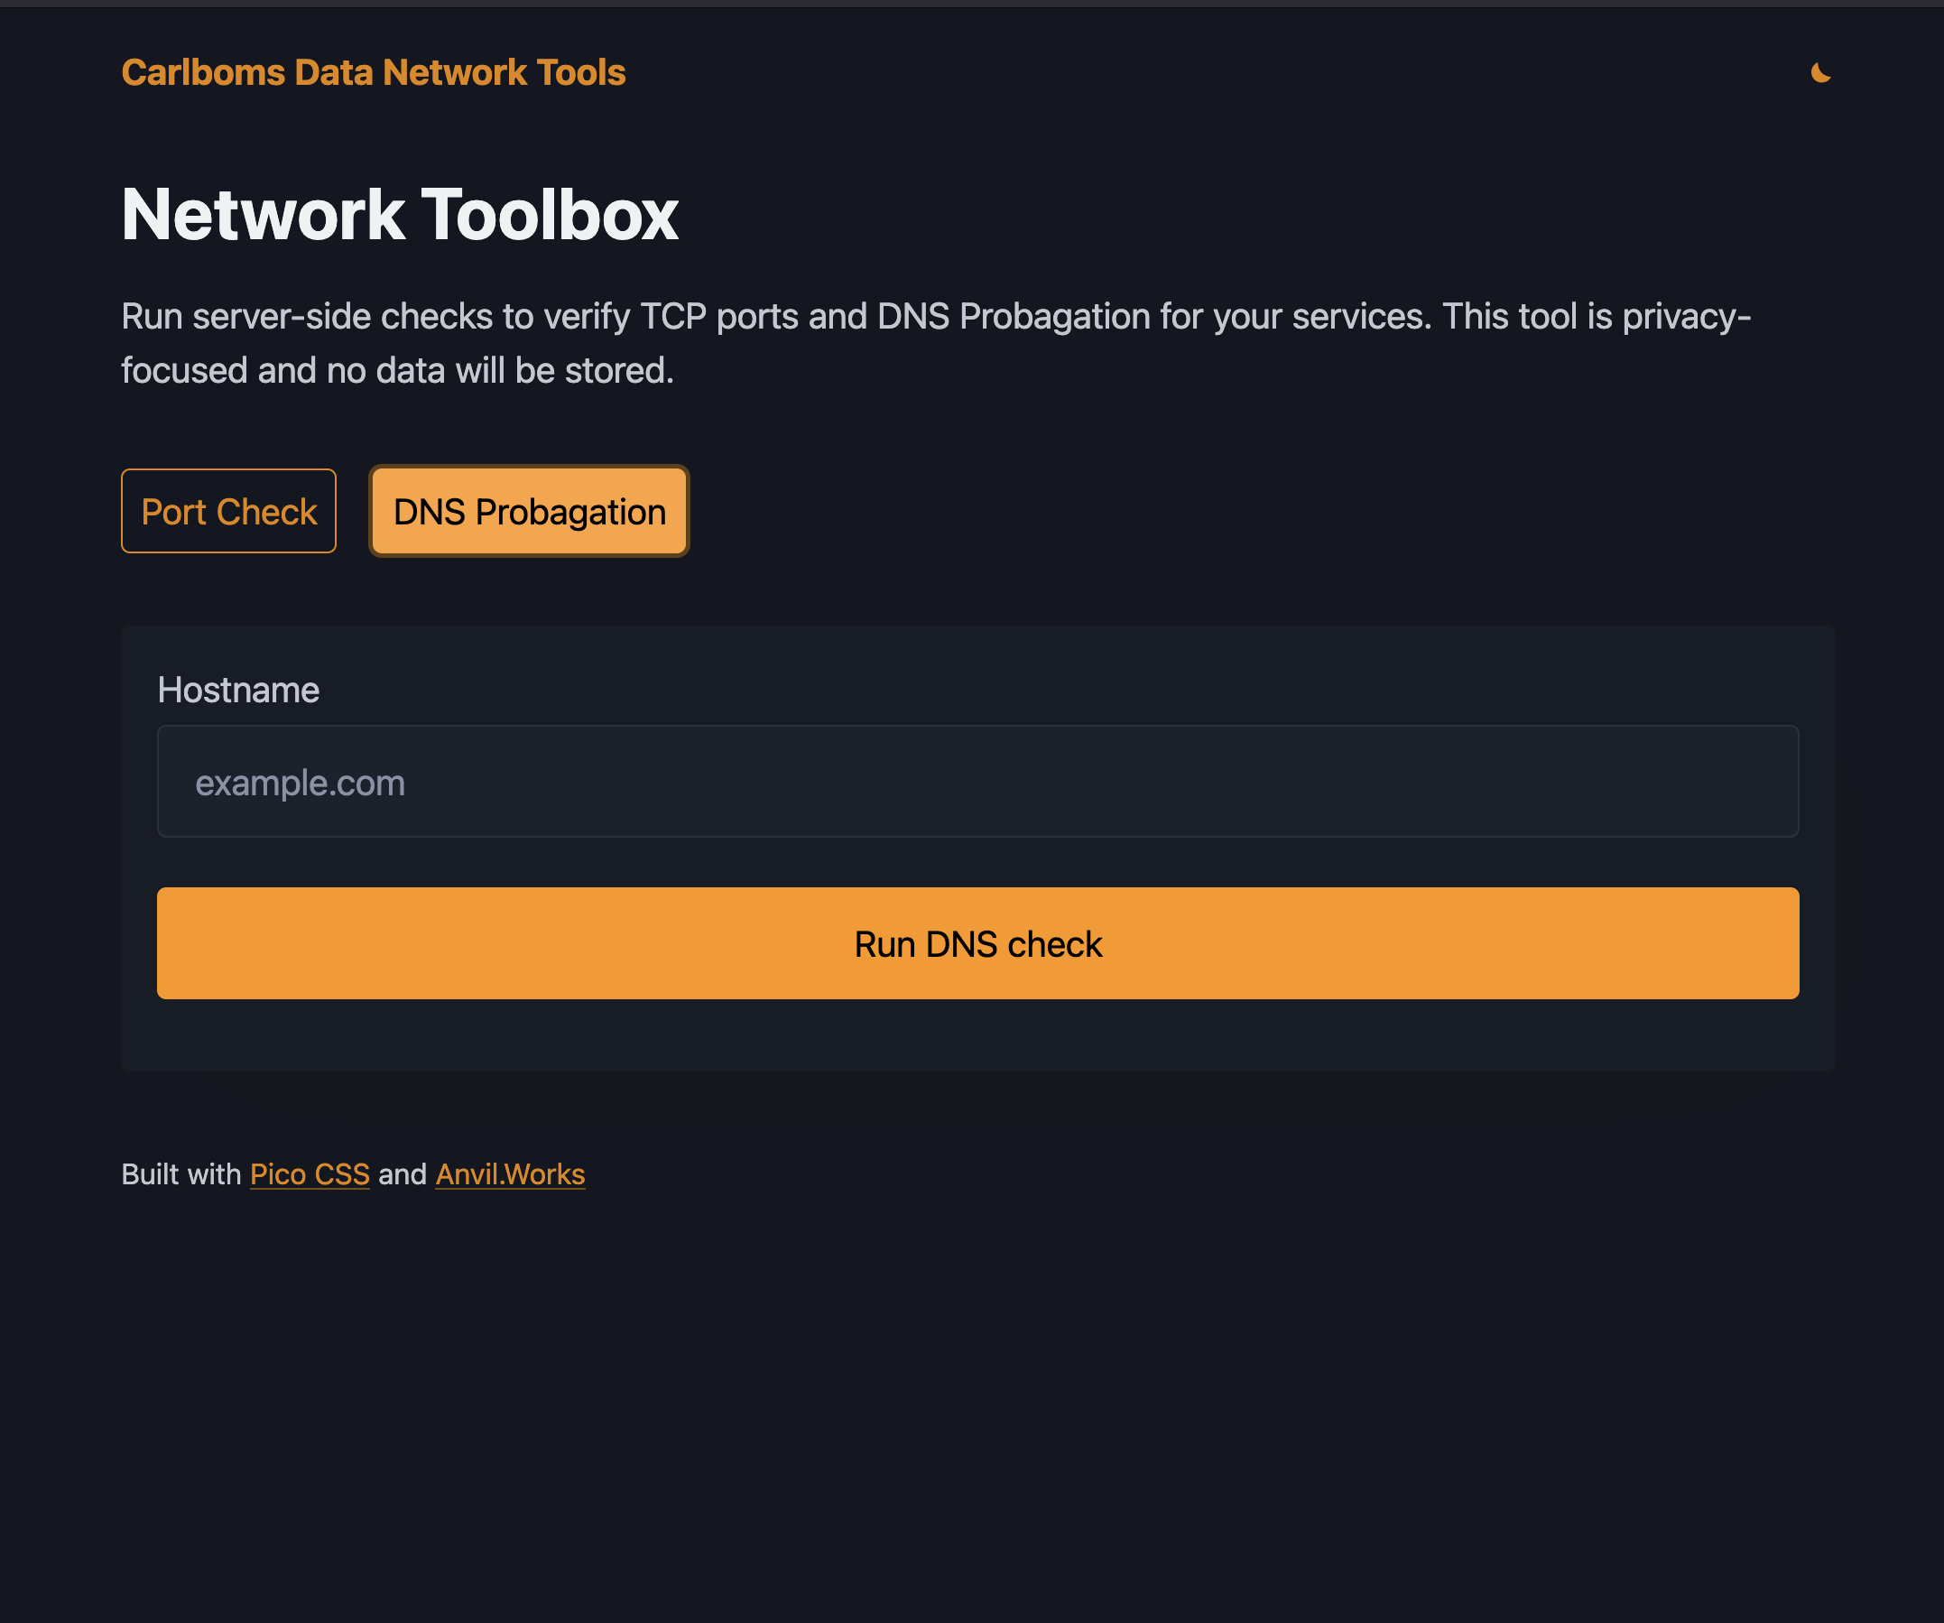
Task: Submit the DNS form with orange button
Action: point(977,943)
